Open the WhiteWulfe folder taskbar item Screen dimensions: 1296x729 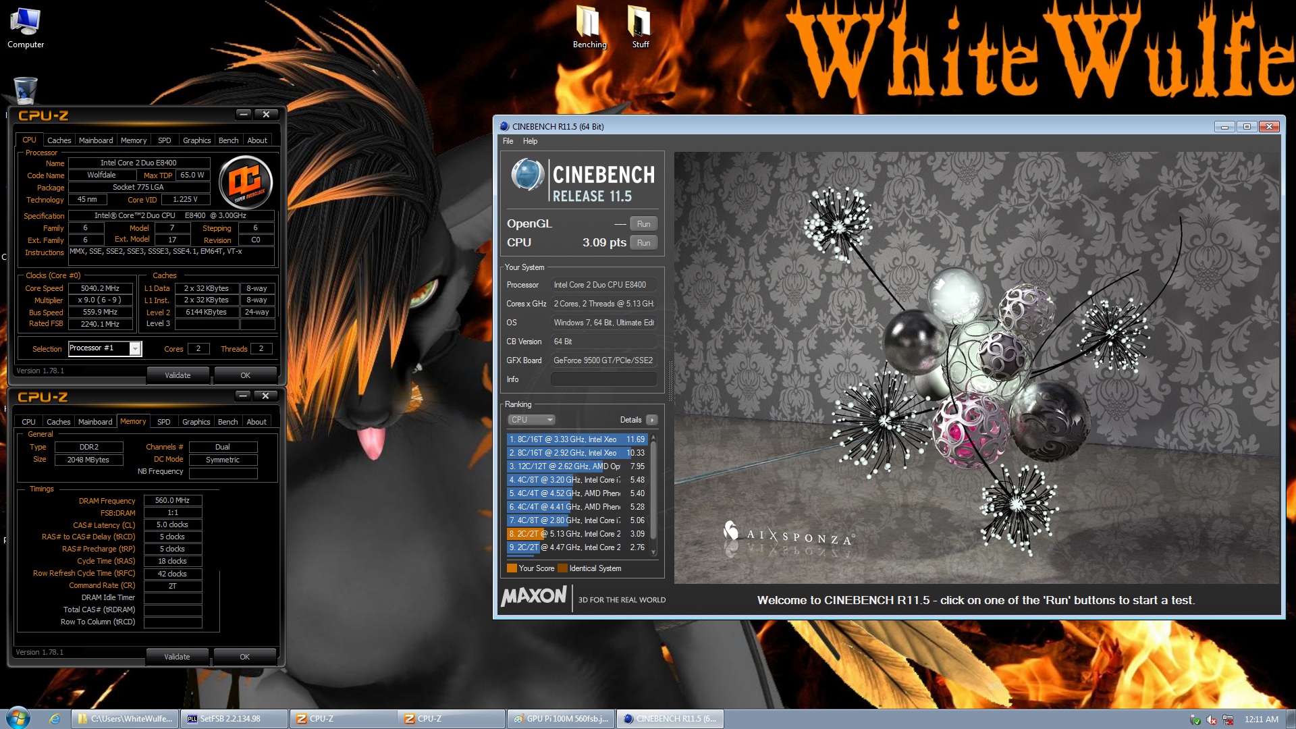(126, 719)
